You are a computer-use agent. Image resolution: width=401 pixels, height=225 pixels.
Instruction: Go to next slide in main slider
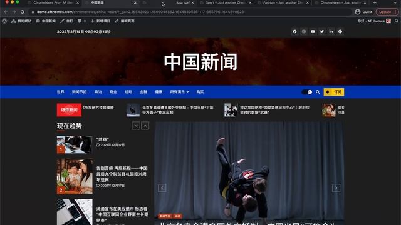(336, 188)
